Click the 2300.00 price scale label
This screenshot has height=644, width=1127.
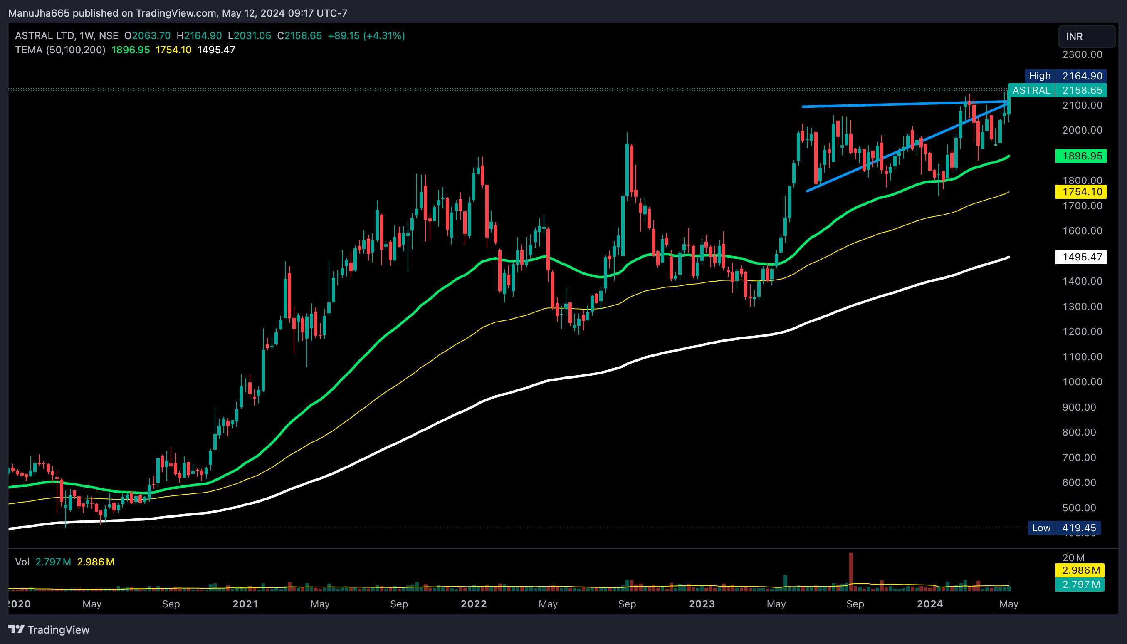[1083, 54]
